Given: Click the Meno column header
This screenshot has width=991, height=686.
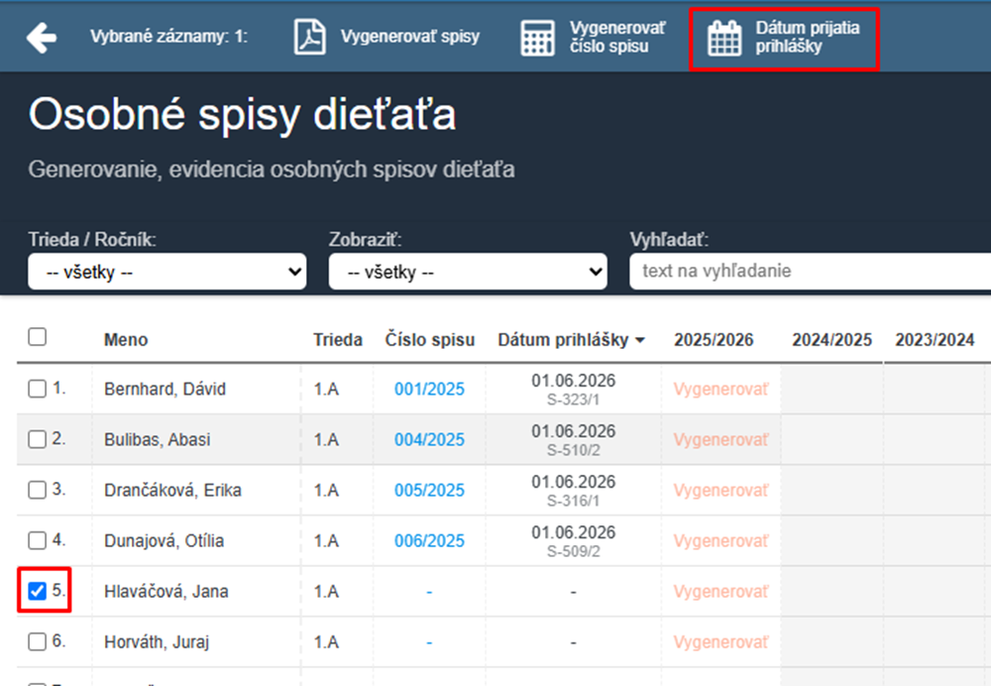Looking at the screenshot, I should coord(126,340).
